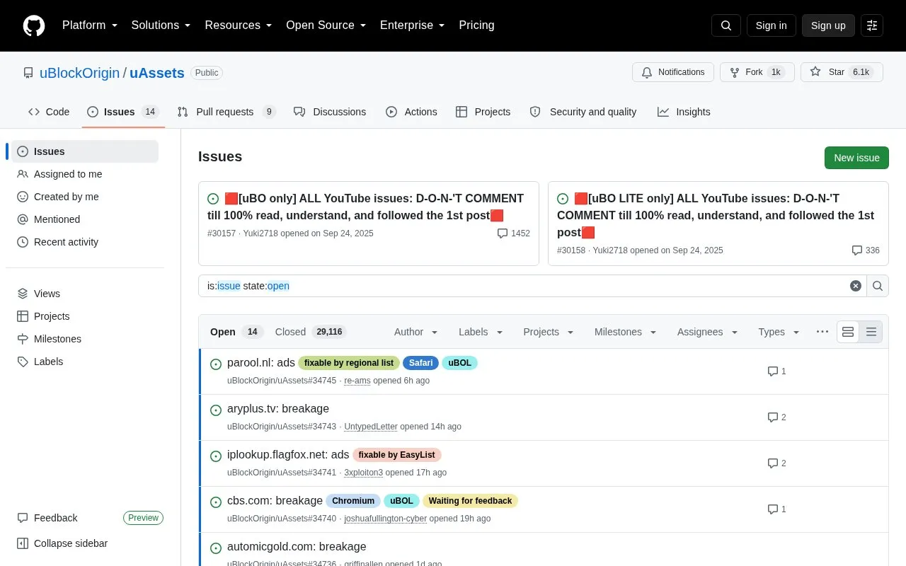
Task: Open the Pricing link
Action: 476,25
